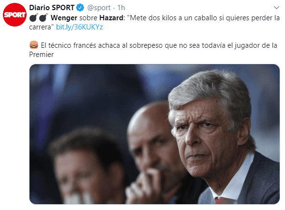Open the Diario SPORT profile avatar
285x210 pixels.
tap(15, 14)
